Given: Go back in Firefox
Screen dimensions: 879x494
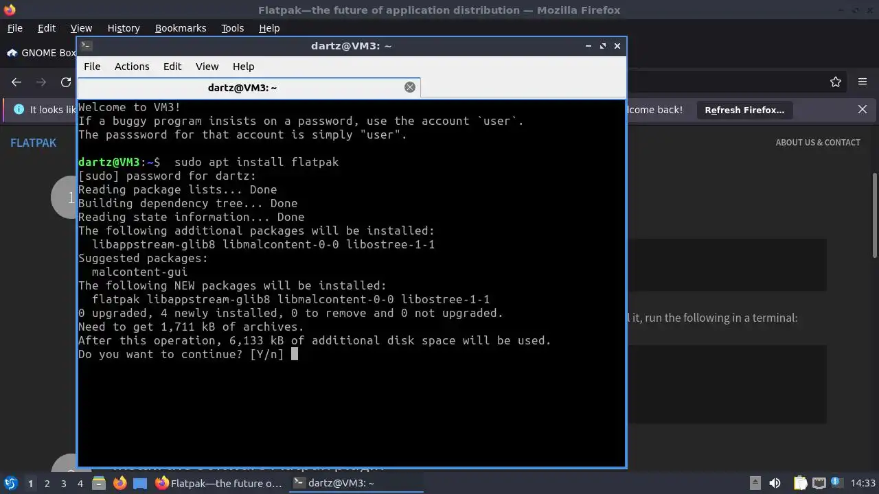Looking at the screenshot, I should coord(16,82).
